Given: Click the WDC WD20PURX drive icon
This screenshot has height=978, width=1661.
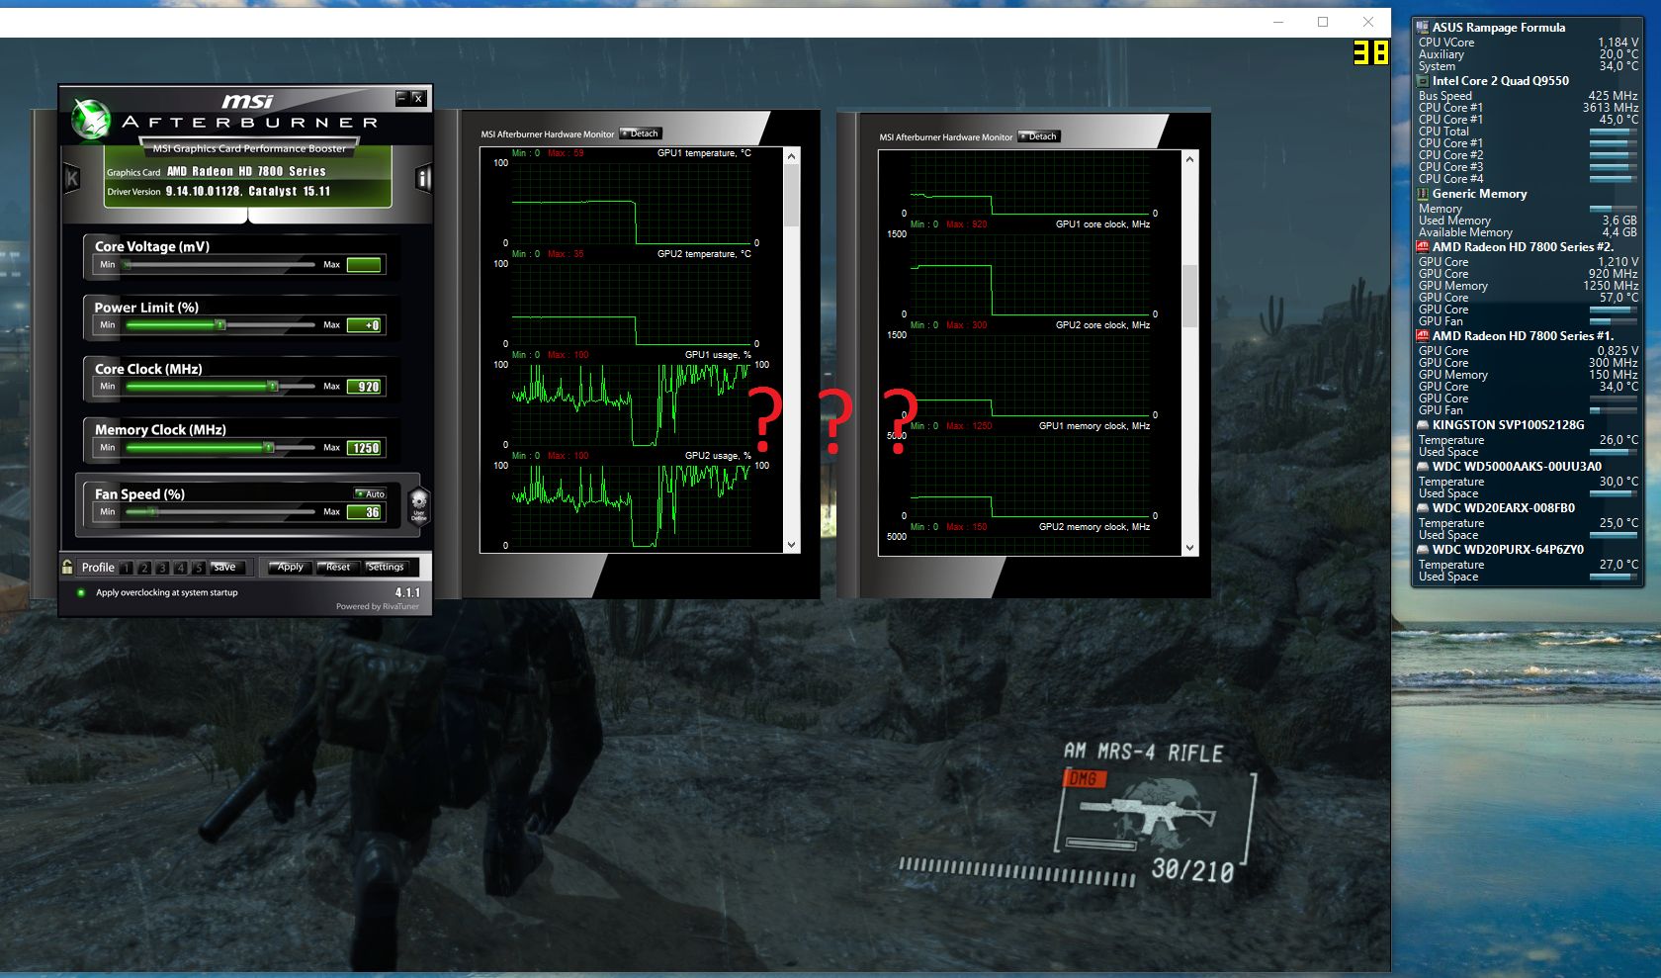Looking at the screenshot, I should (x=1423, y=550).
